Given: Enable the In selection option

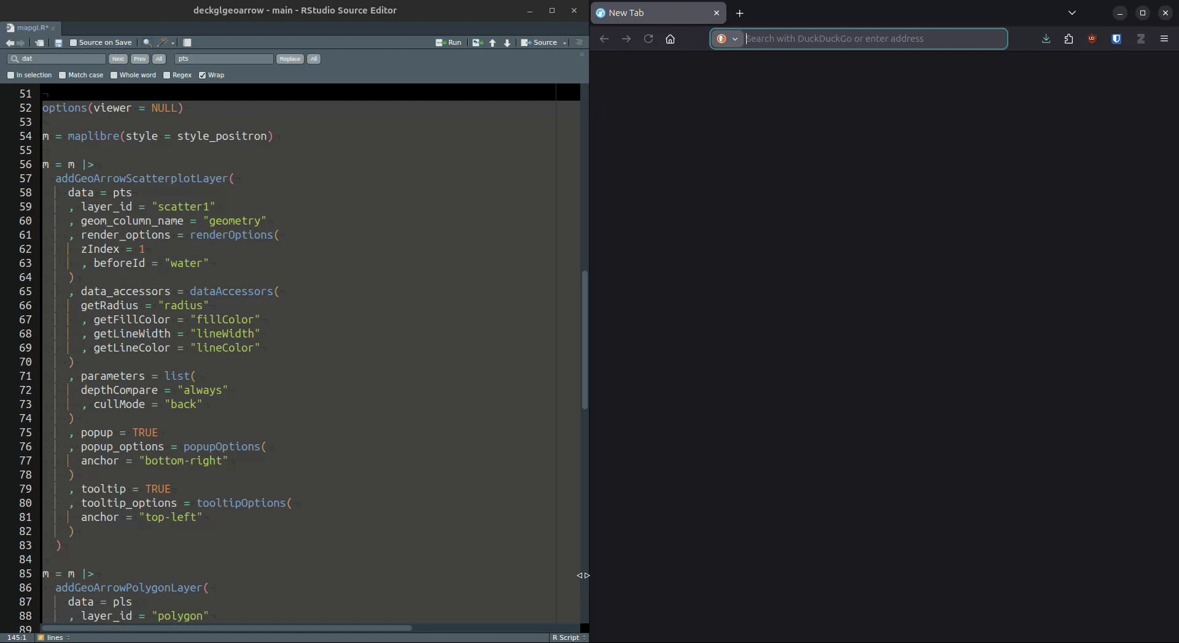Looking at the screenshot, I should tap(11, 75).
